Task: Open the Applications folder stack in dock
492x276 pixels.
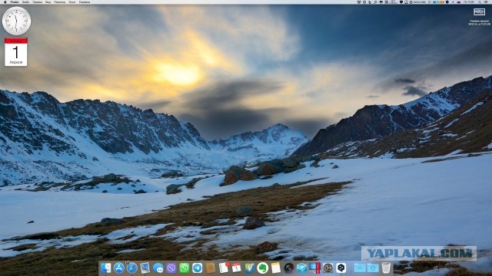Action: (360, 268)
